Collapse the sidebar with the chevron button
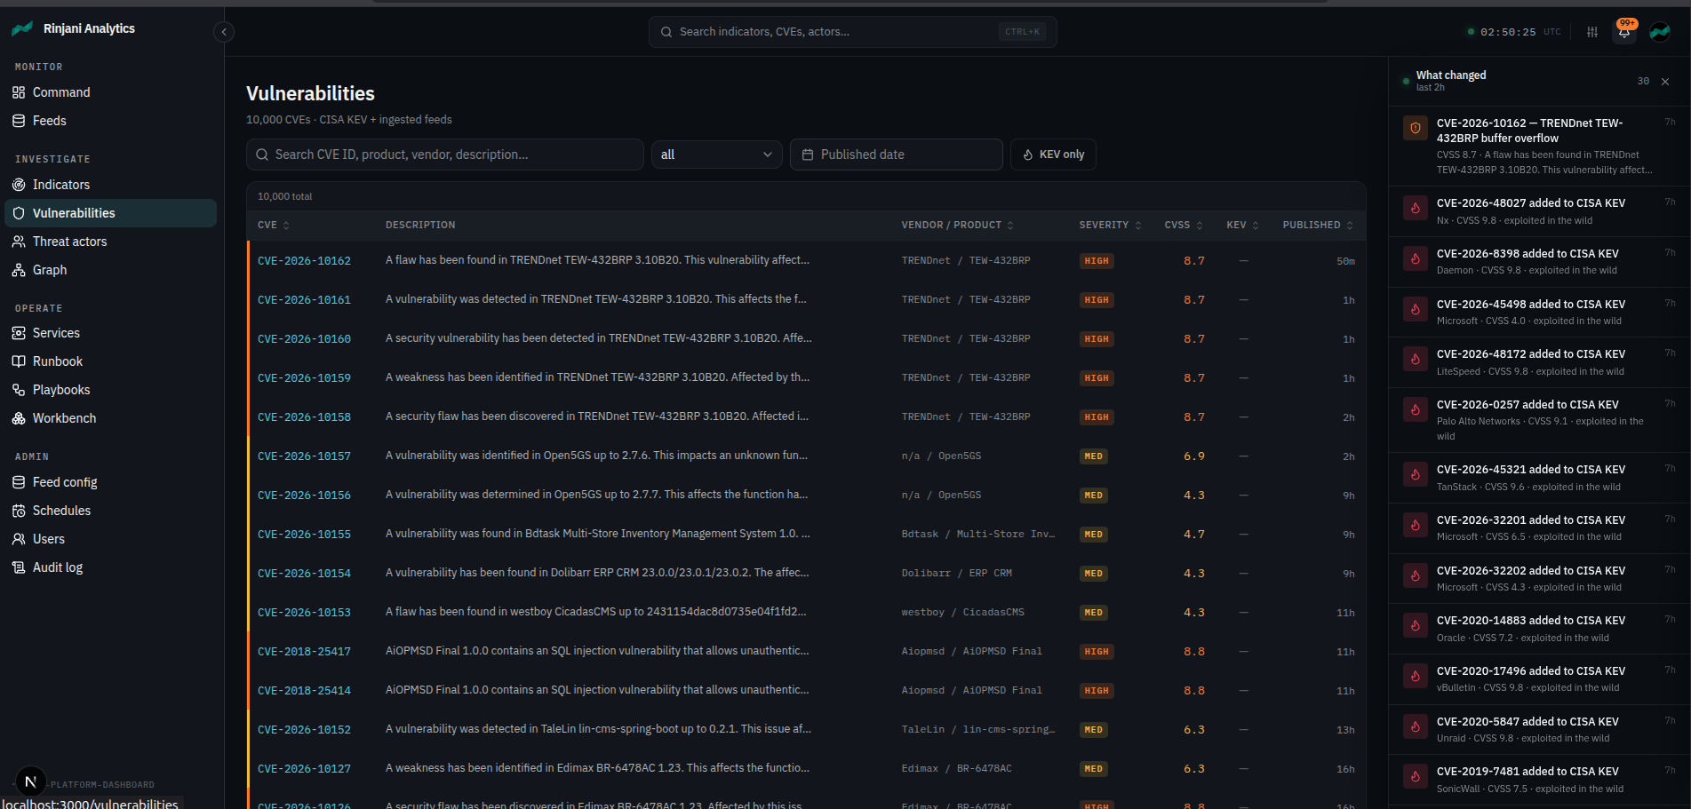The width and height of the screenshot is (1691, 809). pyautogui.click(x=224, y=32)
